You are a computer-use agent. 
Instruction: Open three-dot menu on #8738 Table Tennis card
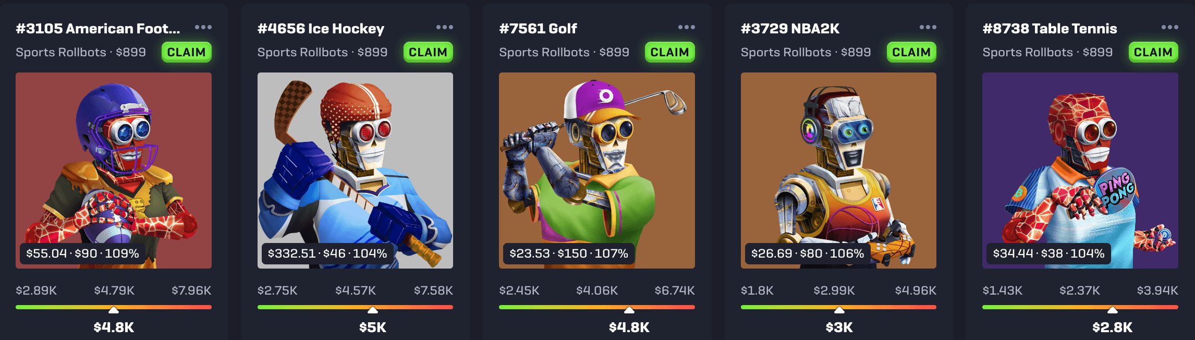click(x=1170, y=27)
